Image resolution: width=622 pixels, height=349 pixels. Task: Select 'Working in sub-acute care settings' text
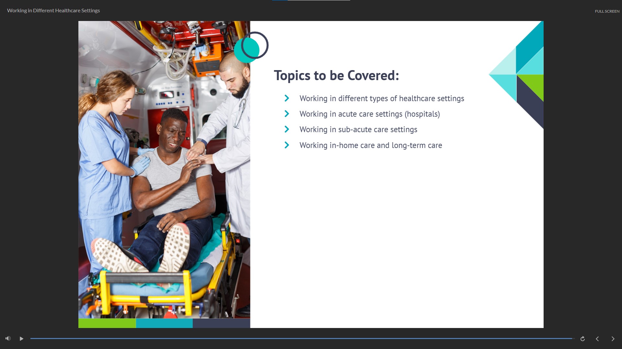point(358,130)
